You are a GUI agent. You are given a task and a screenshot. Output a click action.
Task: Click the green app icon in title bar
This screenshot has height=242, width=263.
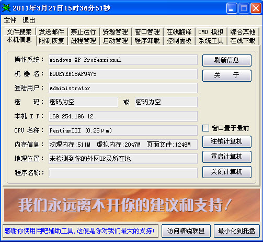pos(6,8)
